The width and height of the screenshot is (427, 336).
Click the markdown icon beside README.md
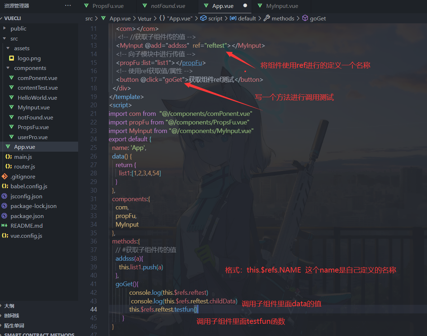[5, 226]
